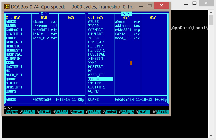Select ABUSE folder in left panel
The image size is (216, 140).
(x=11, y=22)
